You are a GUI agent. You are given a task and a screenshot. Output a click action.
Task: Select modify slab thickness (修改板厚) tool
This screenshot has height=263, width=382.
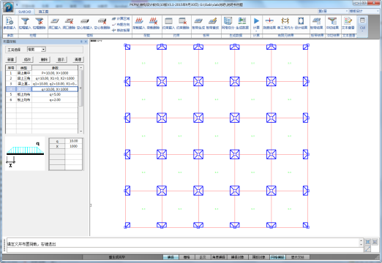click(121, 30)
